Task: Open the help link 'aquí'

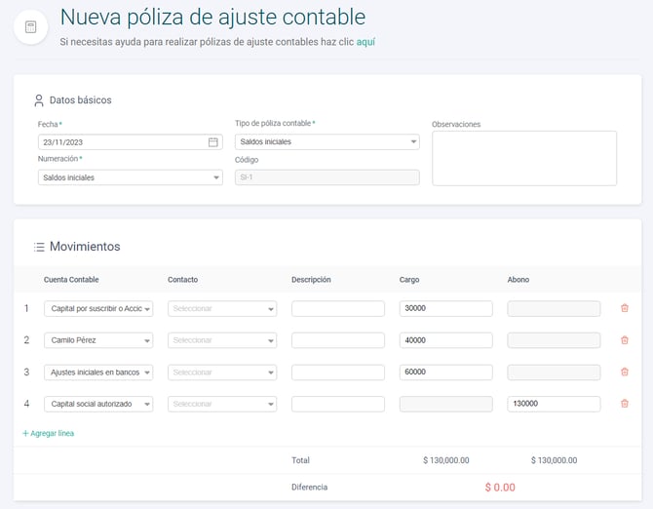Action: pyautogui.click(x=365, y=42)
